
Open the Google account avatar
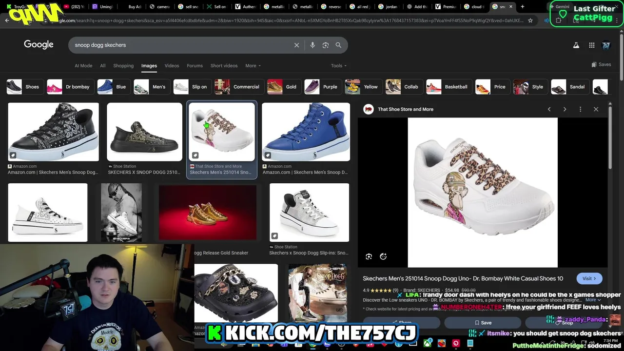(x=606, y=45)
